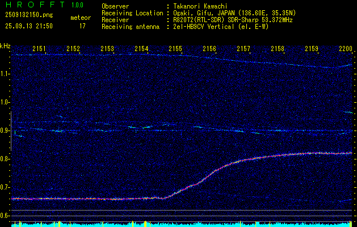Click the kHz axis unit label
Screen dimensions: 357x227
(5, 45)
